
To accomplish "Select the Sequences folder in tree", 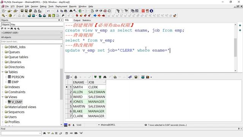I will click(x=16, y=112).
